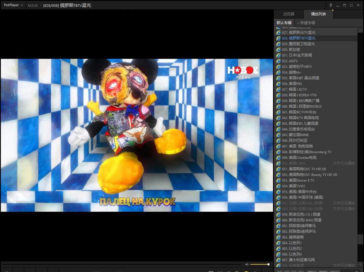364x272 pixels.
Task: Select playlist entry 842. 韩国IKTV 韩国电视
Action: [x=316, y=118]
